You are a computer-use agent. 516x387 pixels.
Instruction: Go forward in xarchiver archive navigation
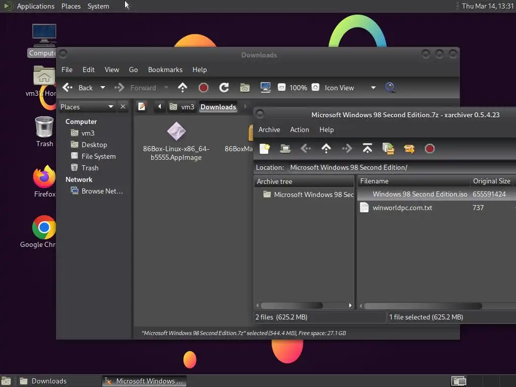point(347,149)
